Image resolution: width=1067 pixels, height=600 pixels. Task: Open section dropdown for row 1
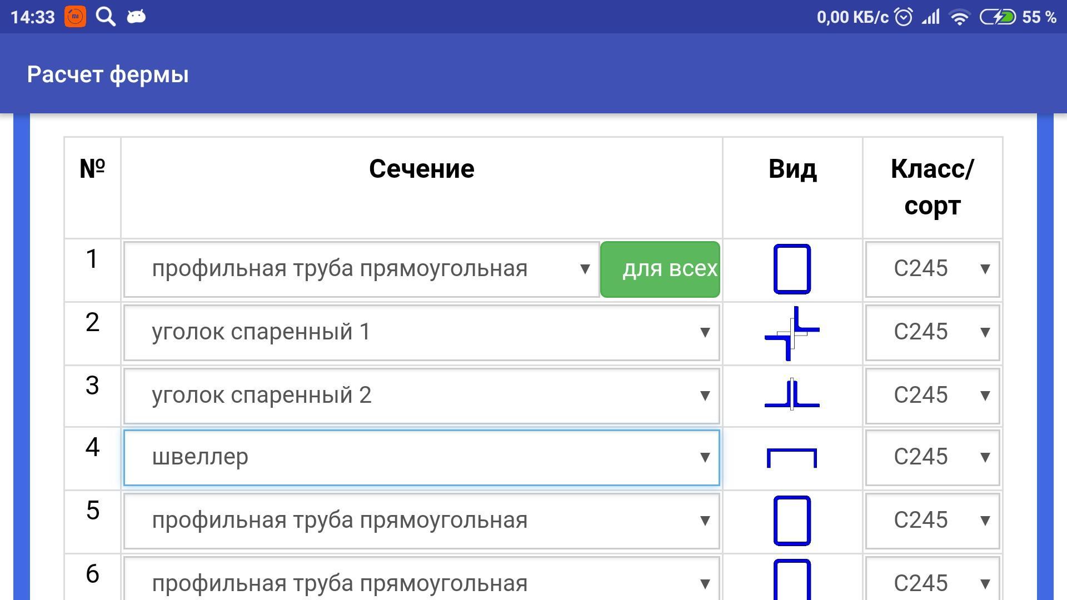pos(361,269)
